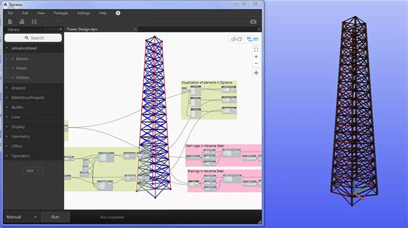Screen dimensions: 408x228
Task: Open the Help menu
Action: [103, 13]
